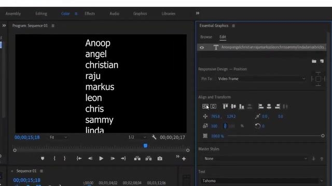Toggle the Scale animation icon
The width and height of the screenshot is (332, 186).
coord(205,126)
